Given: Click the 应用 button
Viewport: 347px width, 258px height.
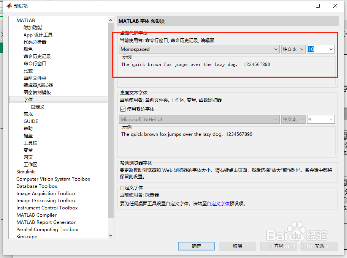Looking at the screenshot, I should (x=278, y=246).
